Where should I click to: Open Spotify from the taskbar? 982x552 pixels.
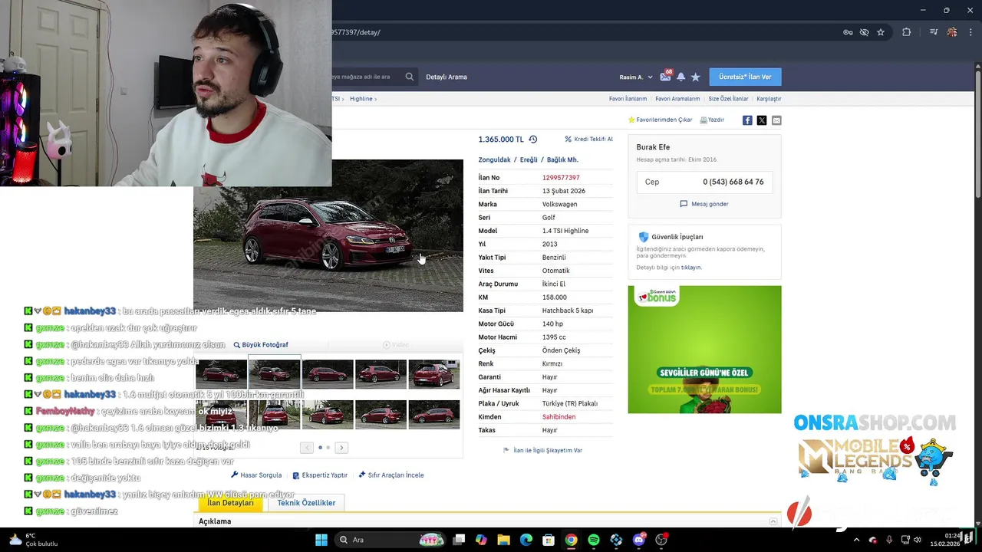tap(594, 540)
